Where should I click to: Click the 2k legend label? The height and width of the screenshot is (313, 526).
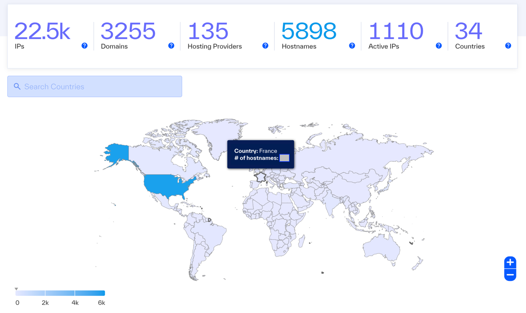click(x=45, y=303)
